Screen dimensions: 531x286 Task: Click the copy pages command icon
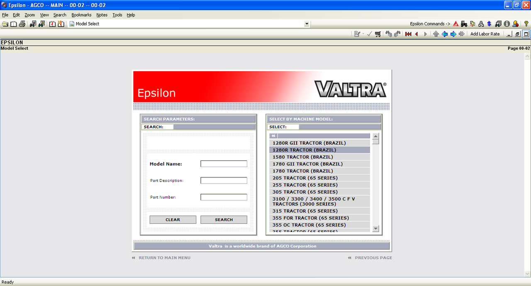point(473,24)
